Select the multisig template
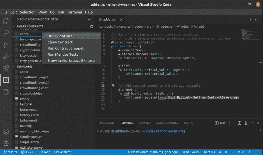 [54, 126]
